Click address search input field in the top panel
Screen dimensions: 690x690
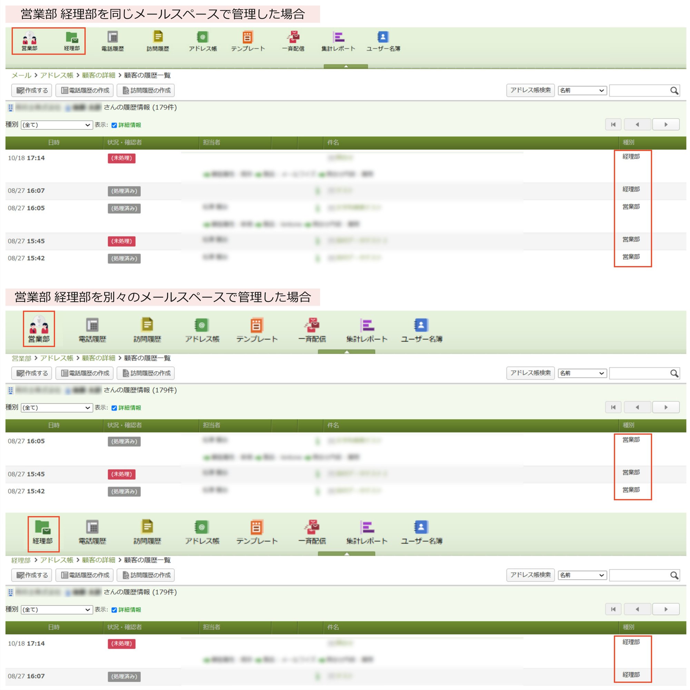639,91
